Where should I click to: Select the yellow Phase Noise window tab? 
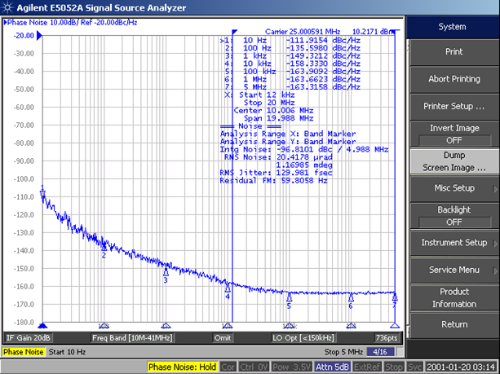23,352
